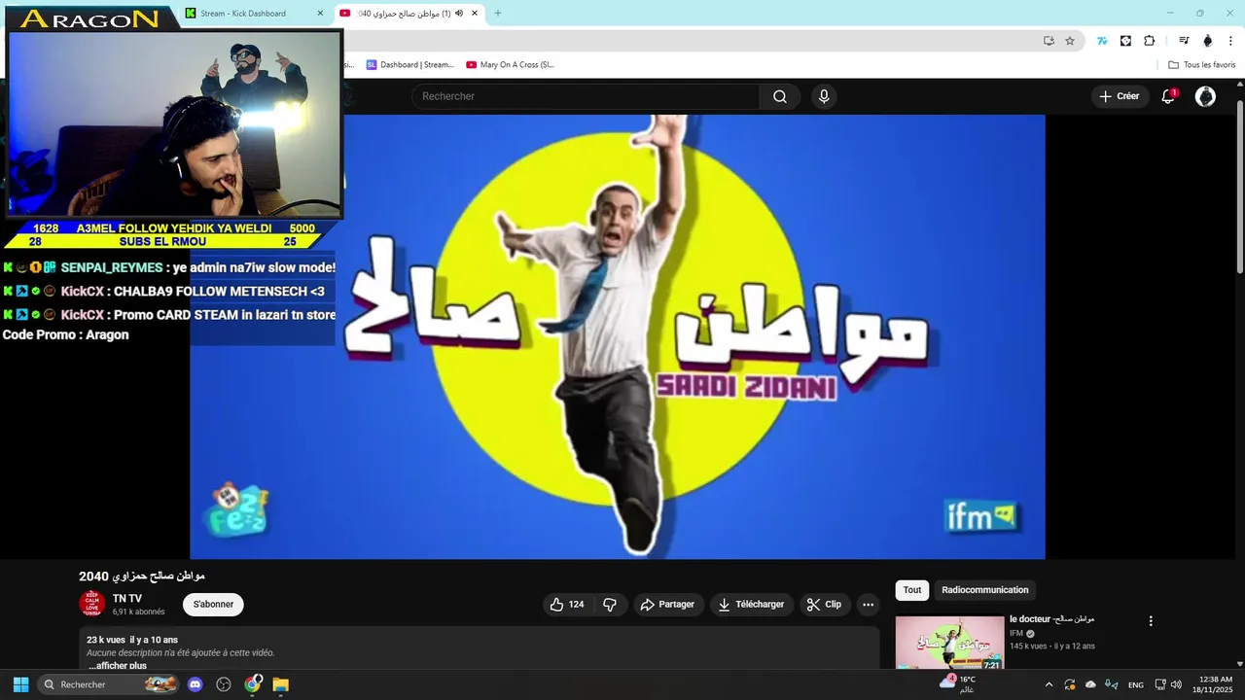The image size is (1245, 700).
Task: Open the TN TV channel name link
Action: (127, 599)
